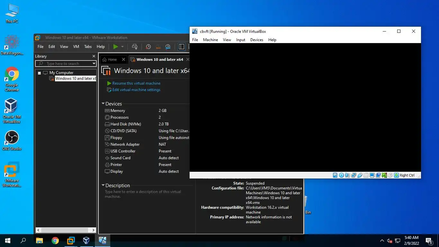This screenshot has width=439, height=247.
Task: Click Resume this virtual machine link
Action: 136,83
